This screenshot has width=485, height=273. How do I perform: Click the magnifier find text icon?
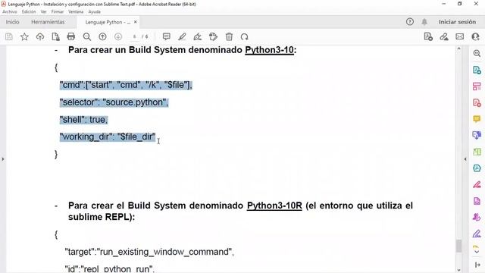(x=87, y=37)
